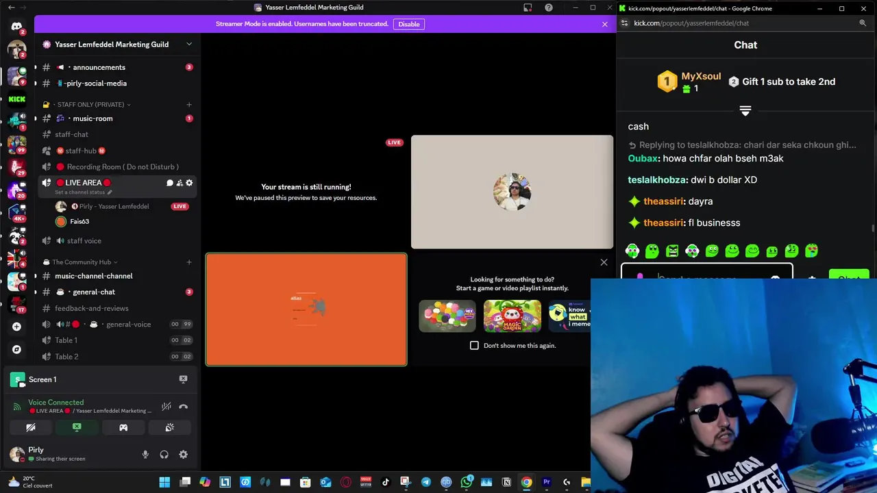Viewport: 877px width, 493px height.
Task: Open LIVE AREA channel settings gear
Action: [189, 183]
